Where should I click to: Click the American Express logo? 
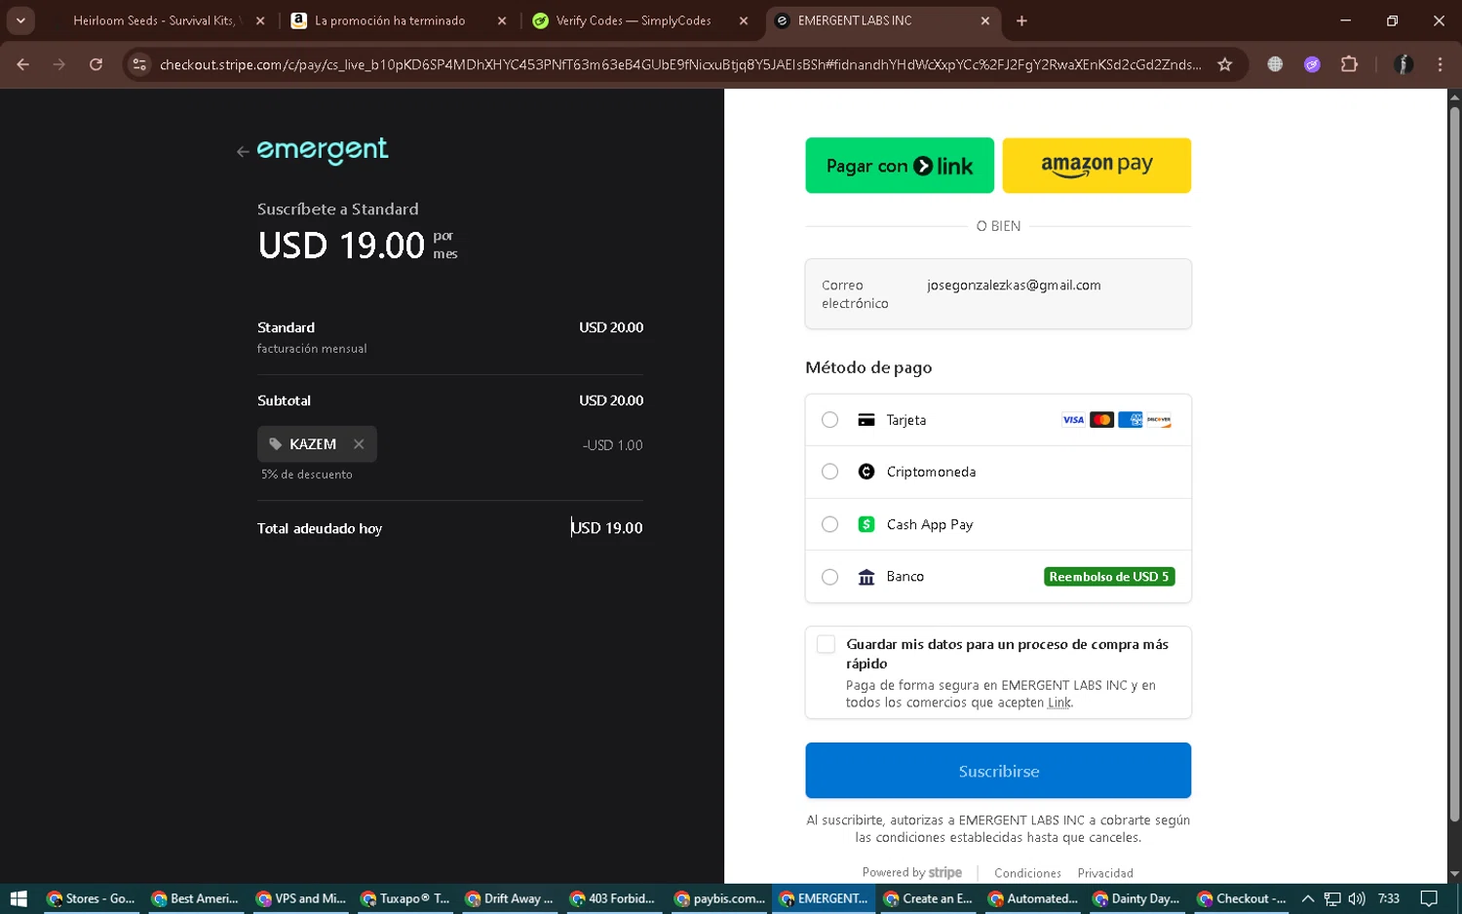[1131, 420]
